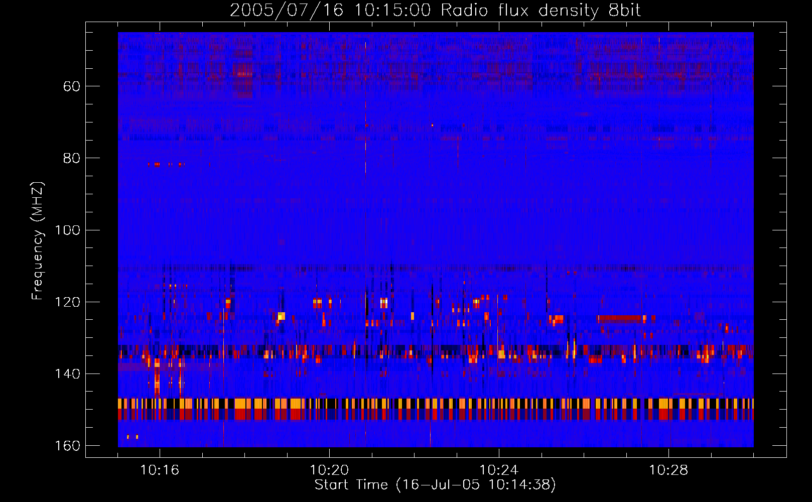Click the 100 frequency tick label
Image resolution: width=812 pixels, height=502 pixels.
pyautogui.click(x=68, y=230)
